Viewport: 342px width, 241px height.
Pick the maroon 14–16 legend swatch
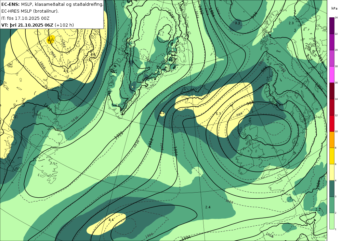(332, 91)
